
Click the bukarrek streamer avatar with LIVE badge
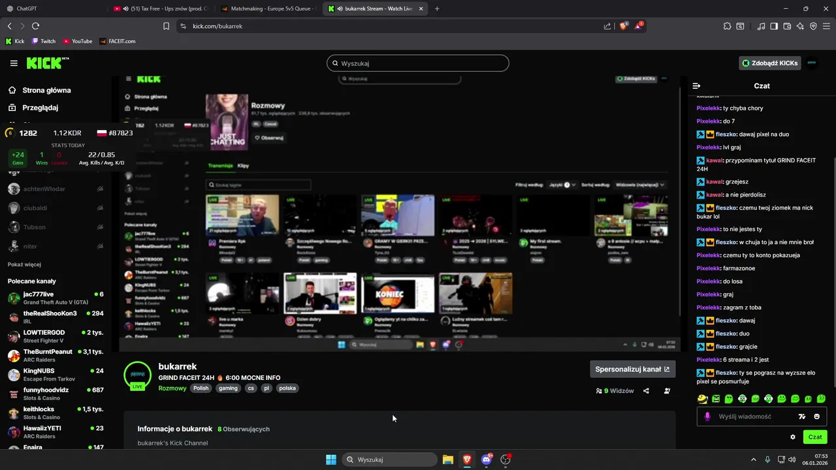pyautogui.click(x=137, y=375)
